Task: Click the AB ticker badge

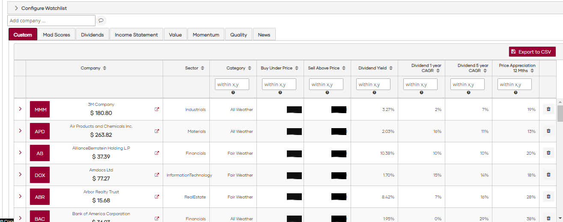Action: (40, 153)
